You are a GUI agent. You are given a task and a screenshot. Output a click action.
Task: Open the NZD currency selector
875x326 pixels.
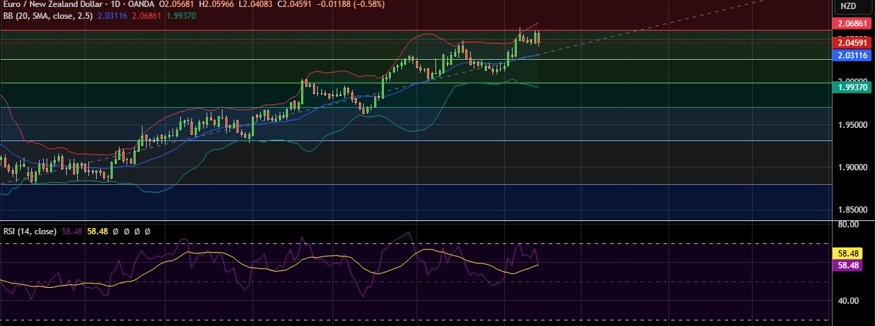point(849,6)
